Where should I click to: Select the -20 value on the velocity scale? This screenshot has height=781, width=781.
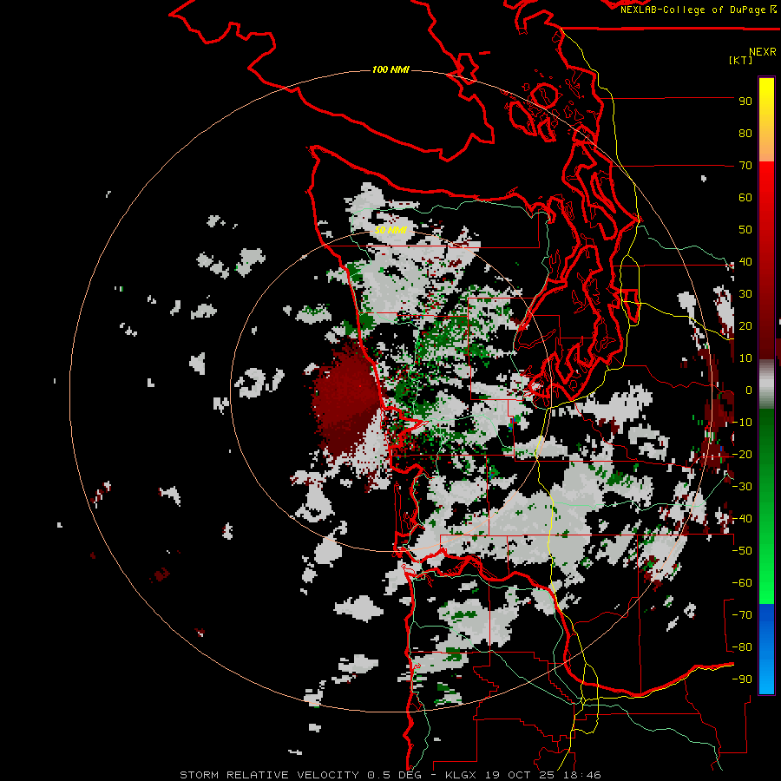742,455
